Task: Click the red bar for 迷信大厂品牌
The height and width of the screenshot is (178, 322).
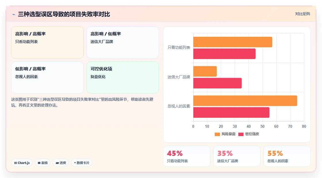Action: pyautogui.click(x=217, y=83)
